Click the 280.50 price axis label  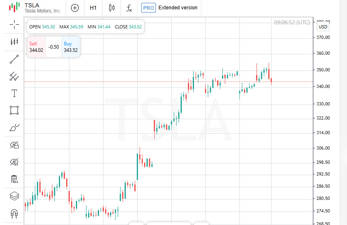pos(323,198)
